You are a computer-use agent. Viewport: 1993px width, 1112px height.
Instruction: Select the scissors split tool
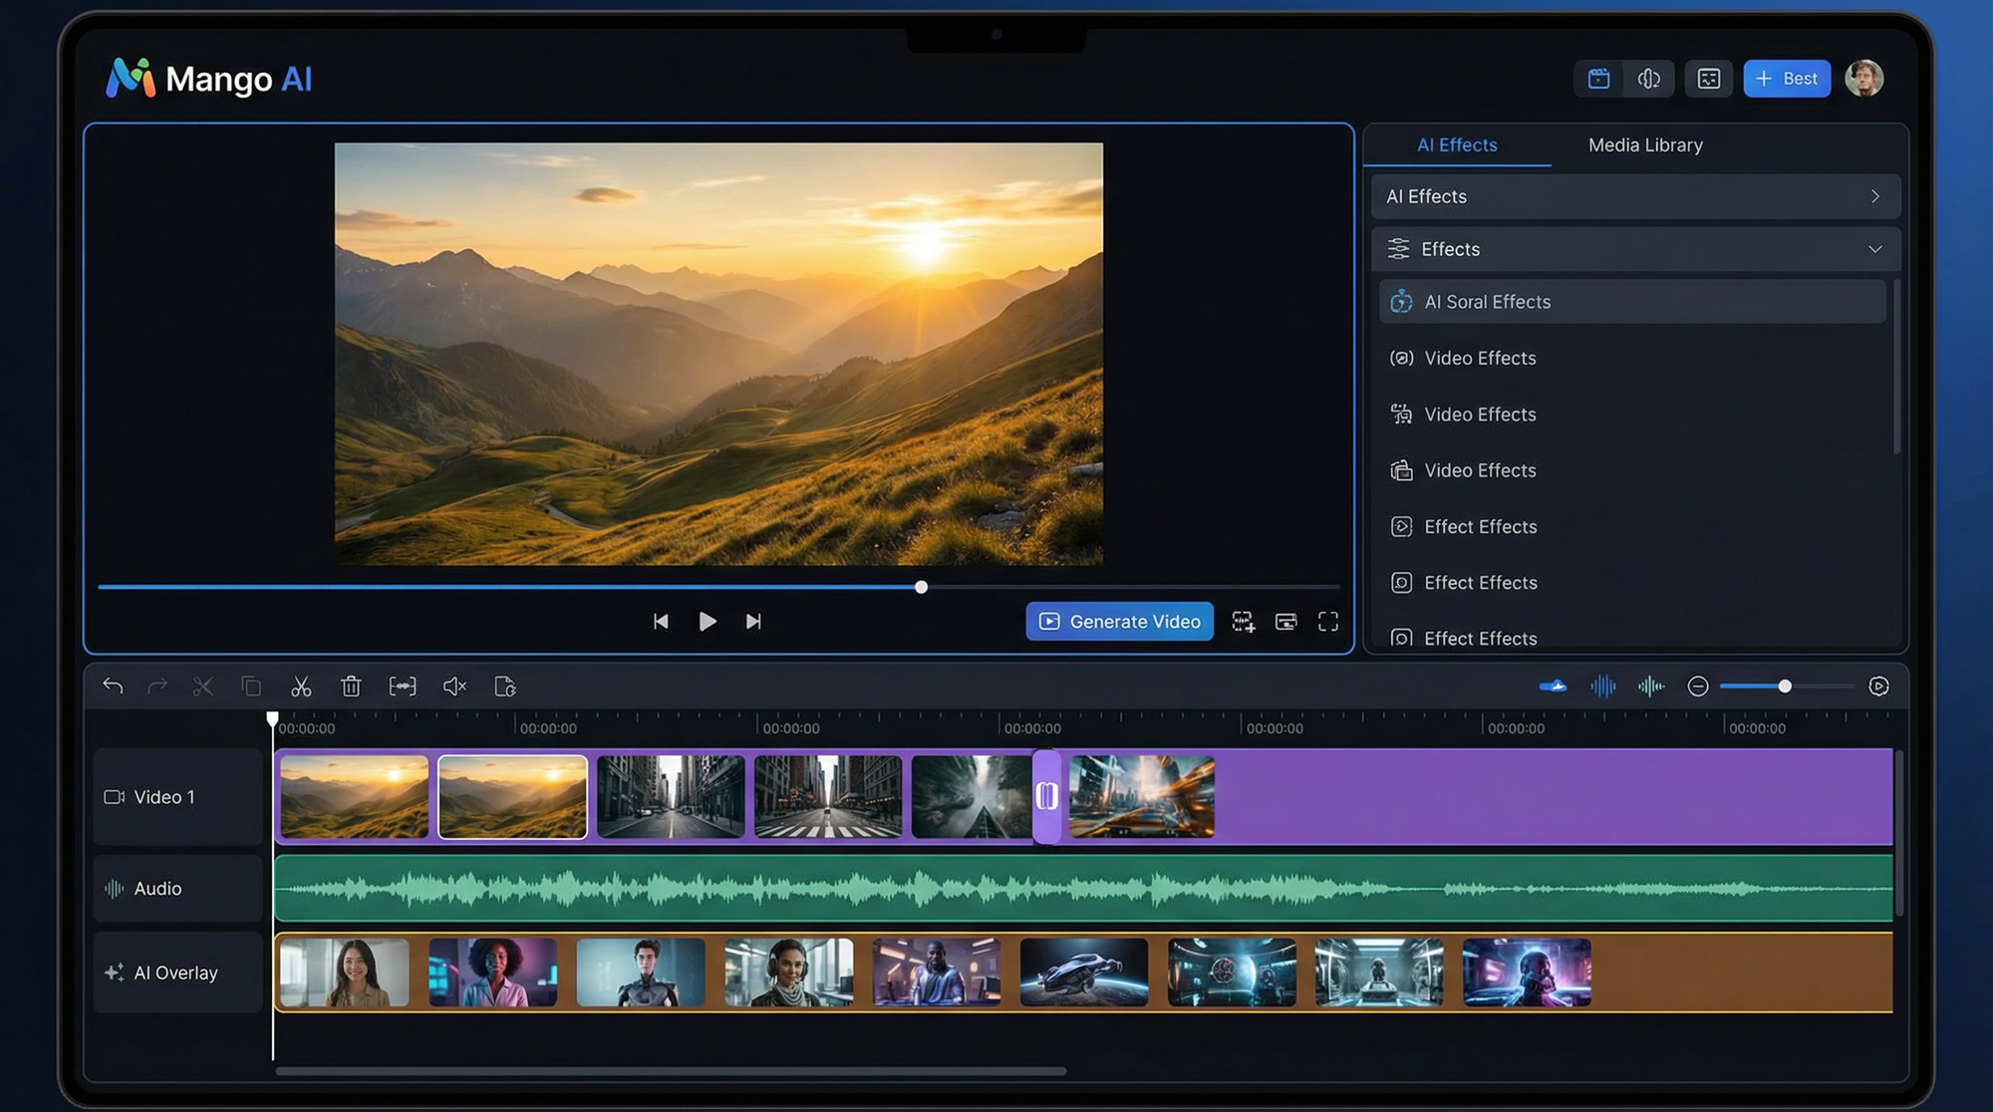[301, 687]
